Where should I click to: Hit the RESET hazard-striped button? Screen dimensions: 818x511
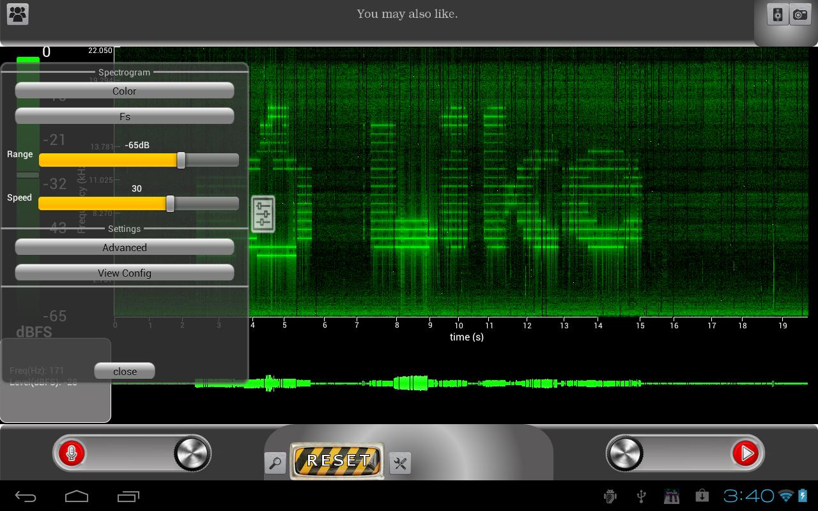338,461
